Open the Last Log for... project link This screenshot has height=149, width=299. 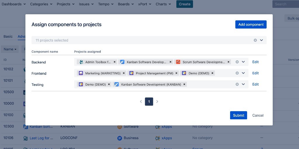tap(41, 138)
